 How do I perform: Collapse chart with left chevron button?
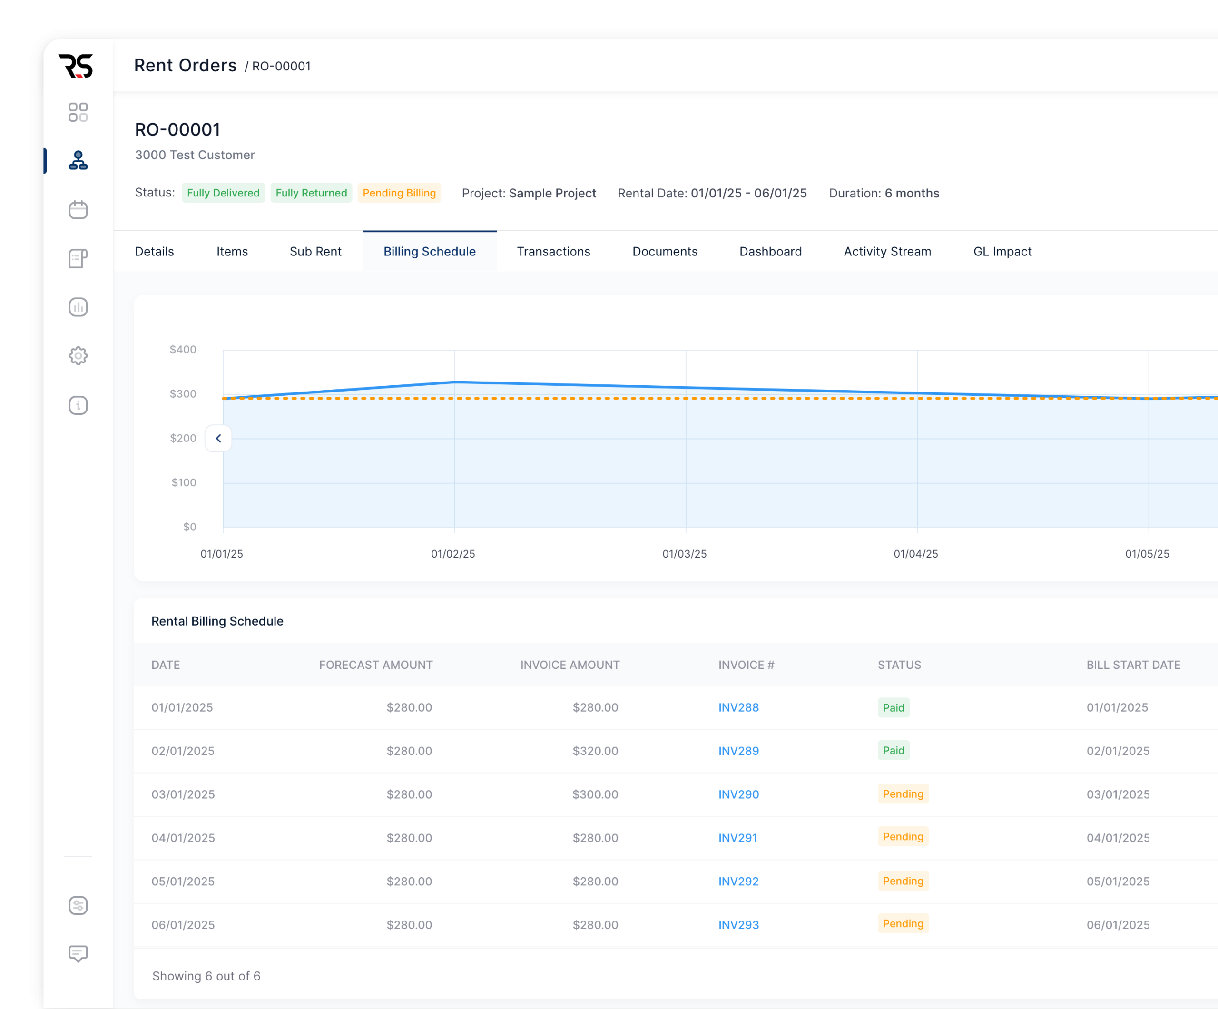(219, 439)
